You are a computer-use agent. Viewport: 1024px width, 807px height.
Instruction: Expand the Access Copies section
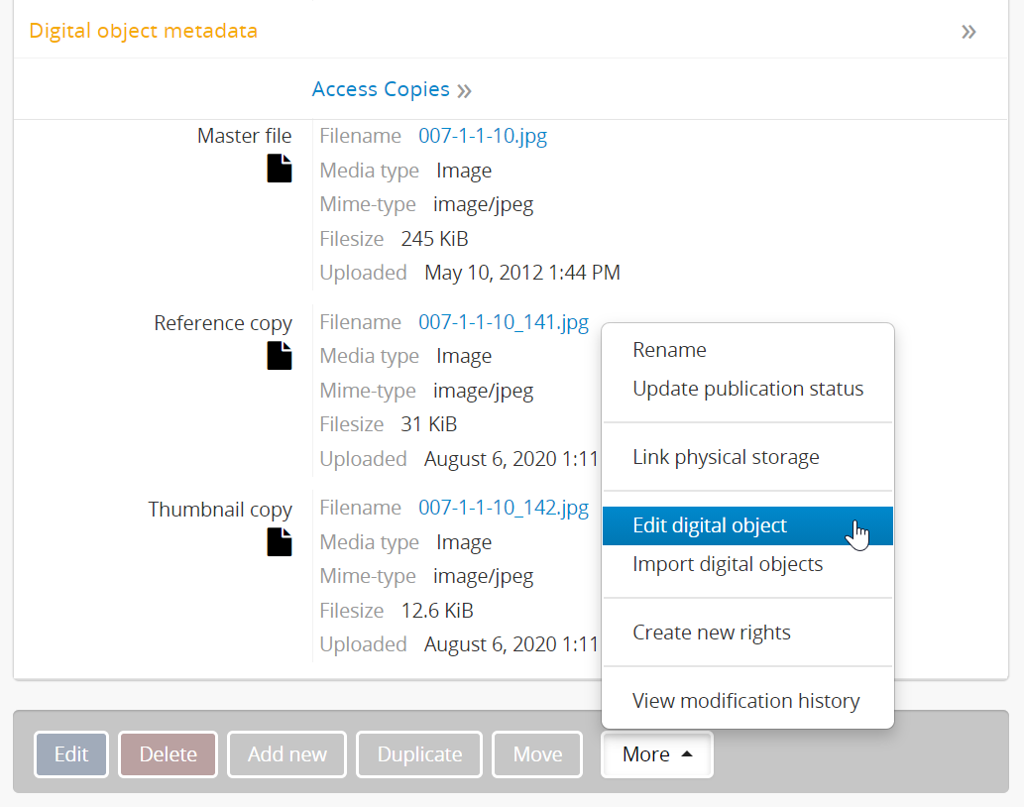coord(391,89)
